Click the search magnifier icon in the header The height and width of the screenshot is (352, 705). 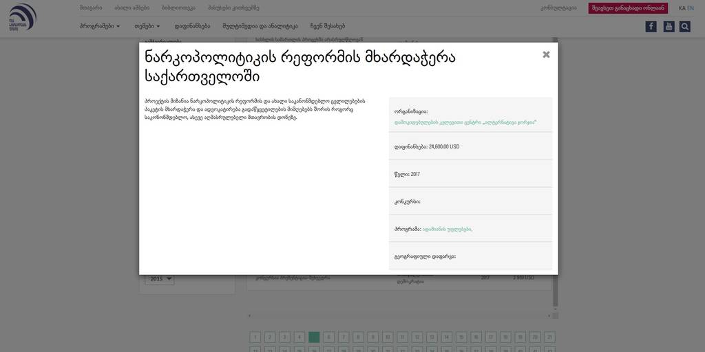(684, 27)
